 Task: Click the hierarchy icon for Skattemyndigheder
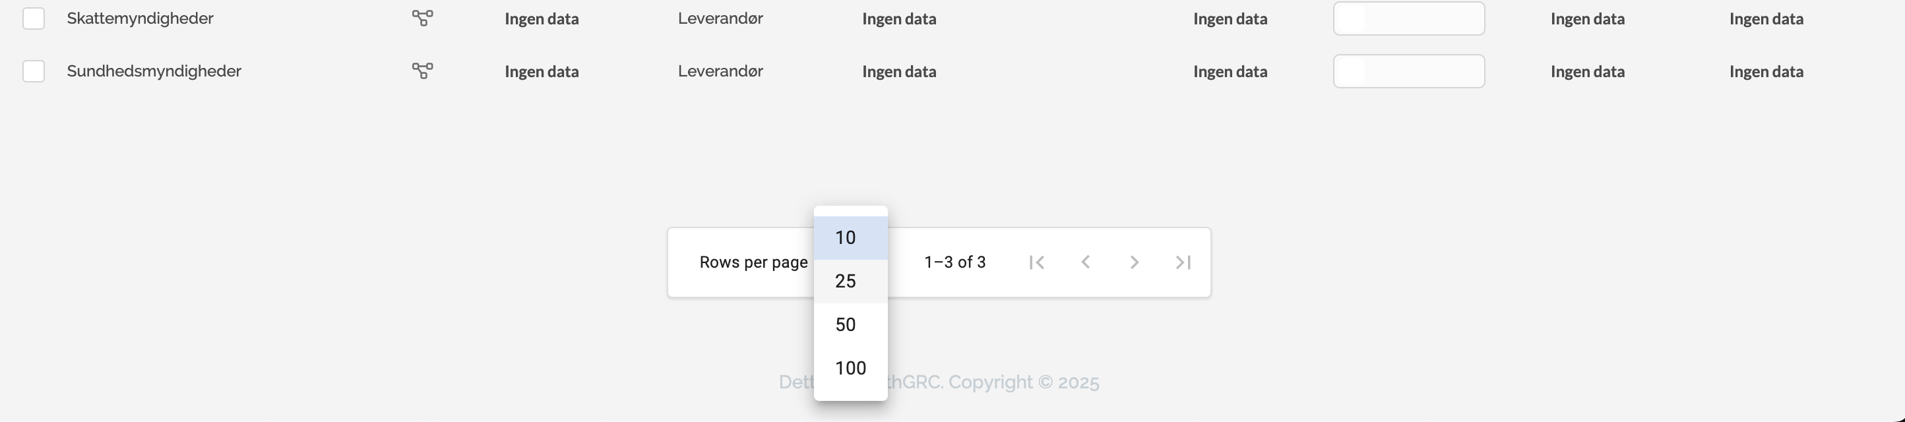click(422, 18)
